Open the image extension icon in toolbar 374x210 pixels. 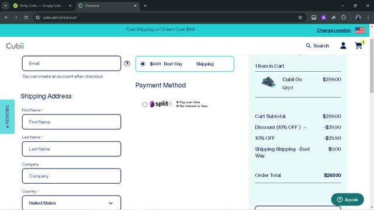314,17
